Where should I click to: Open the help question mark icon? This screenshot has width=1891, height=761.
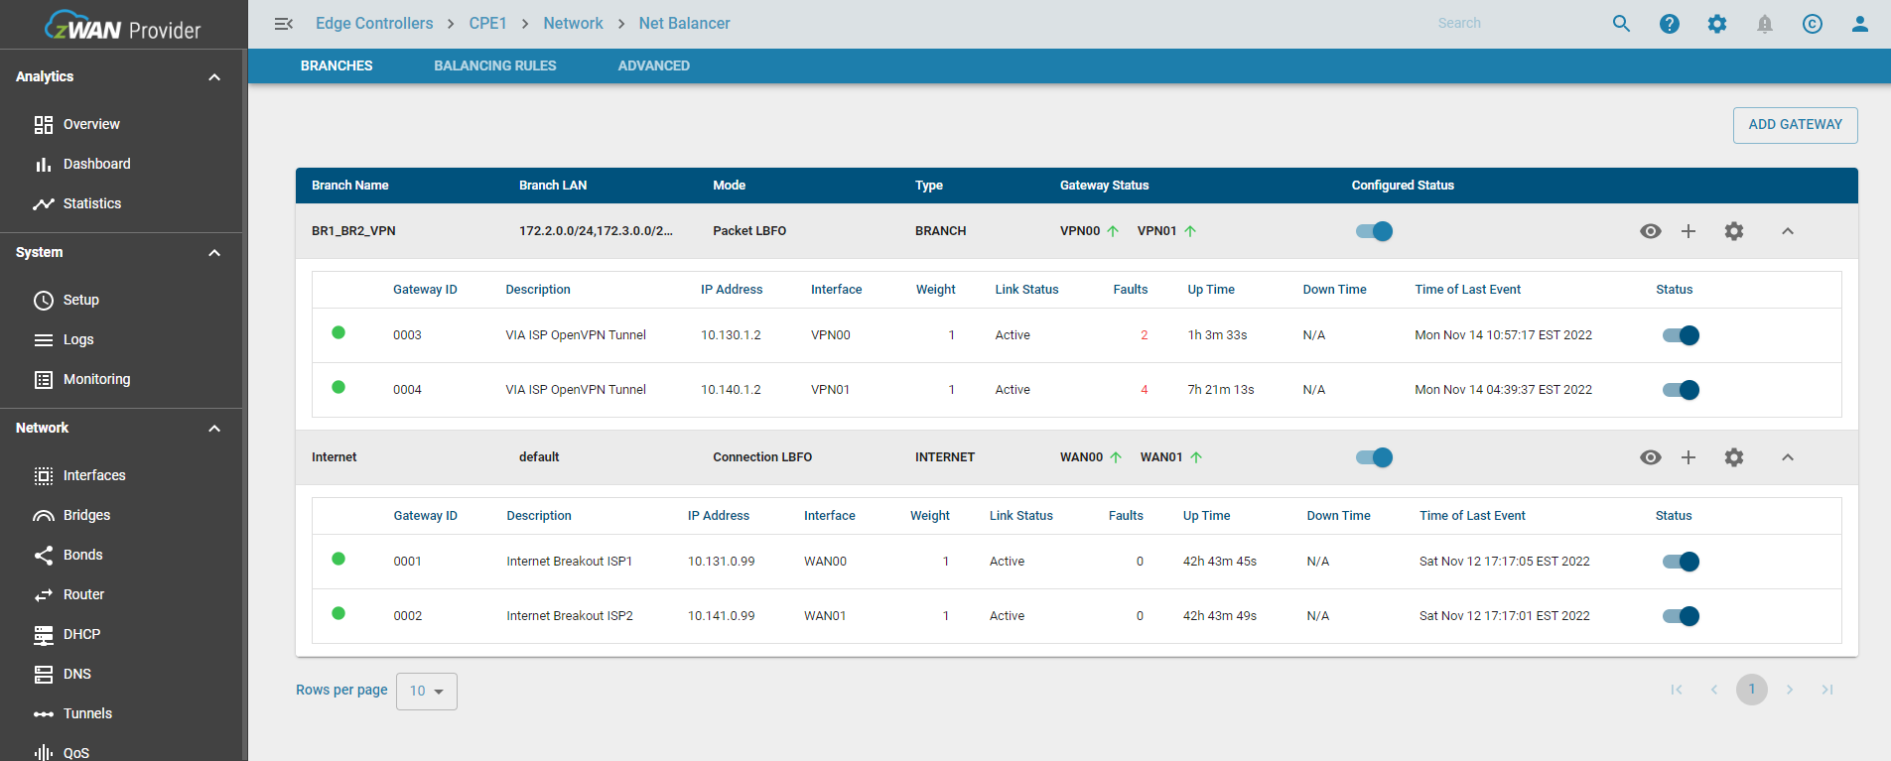(1669, 24)
